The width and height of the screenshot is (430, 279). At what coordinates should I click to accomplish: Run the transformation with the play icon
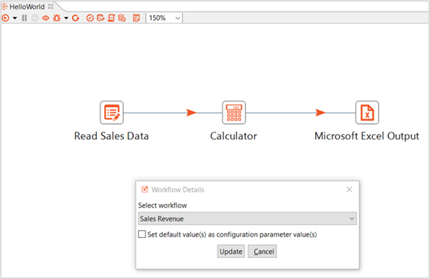coord(6,18)
